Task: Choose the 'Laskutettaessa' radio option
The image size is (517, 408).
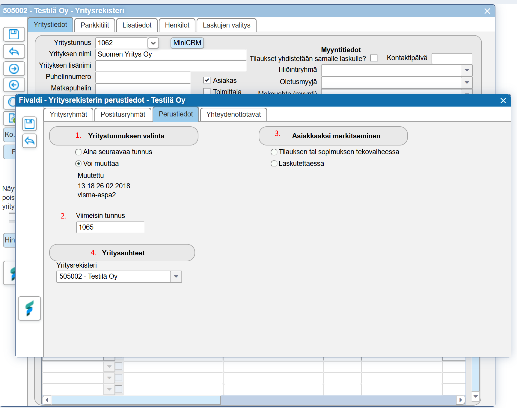Action: click(x=274, y=163)
